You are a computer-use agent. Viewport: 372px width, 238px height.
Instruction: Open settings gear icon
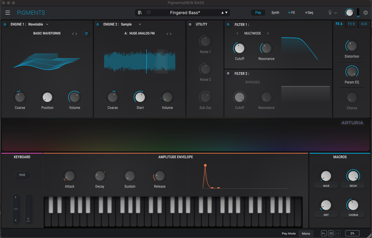pos(366,12)
